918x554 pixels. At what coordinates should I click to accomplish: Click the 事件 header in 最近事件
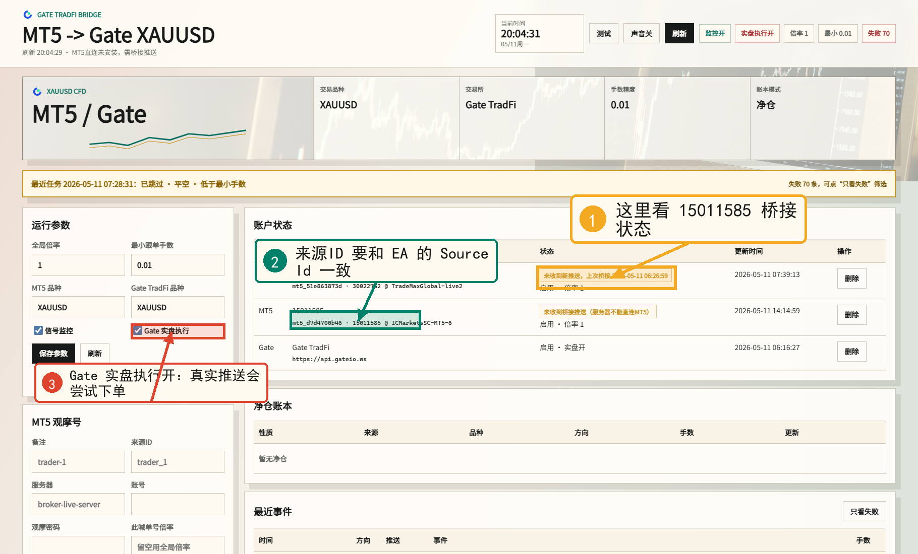(440, 540)
